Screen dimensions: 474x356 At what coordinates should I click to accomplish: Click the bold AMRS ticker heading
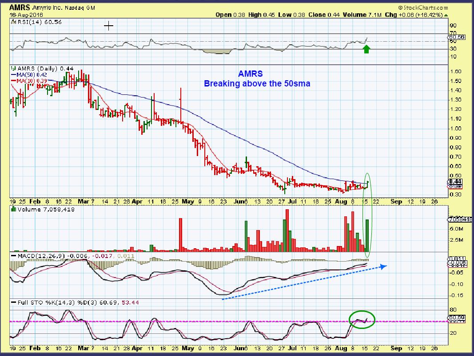20,8
